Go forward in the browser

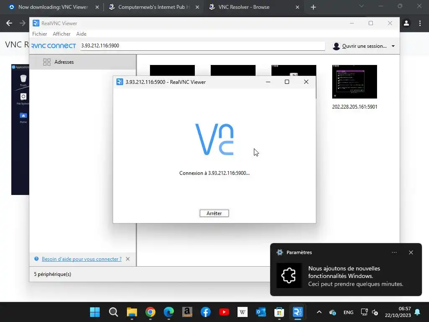click(23, 23)
